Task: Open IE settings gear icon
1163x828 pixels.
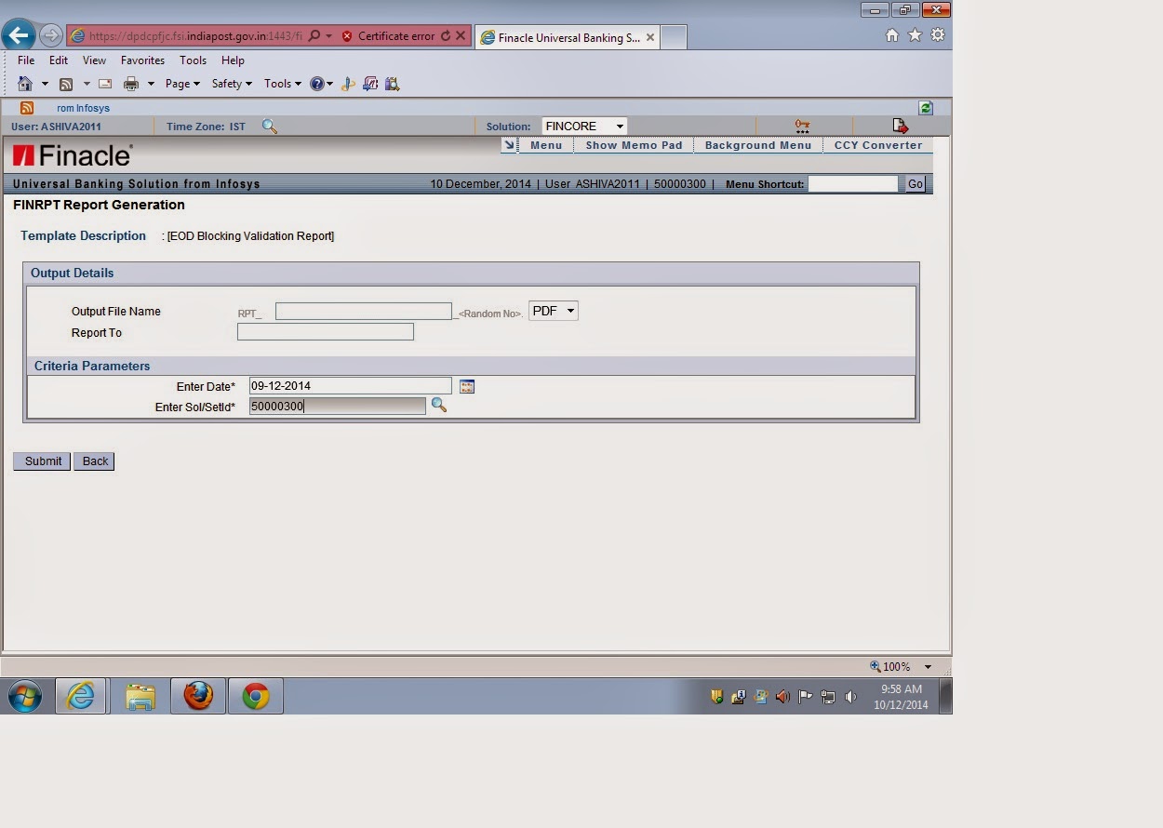Action: (938, 35)
